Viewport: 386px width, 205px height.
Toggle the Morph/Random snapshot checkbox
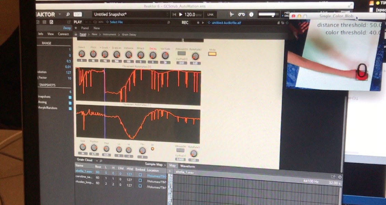[x=70, y=109]
